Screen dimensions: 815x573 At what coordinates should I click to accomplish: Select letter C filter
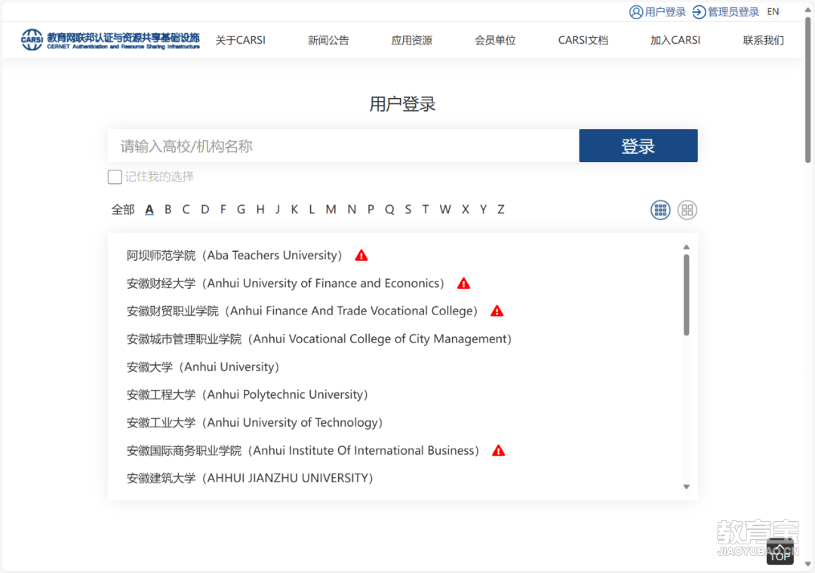[x=186, y=210]
